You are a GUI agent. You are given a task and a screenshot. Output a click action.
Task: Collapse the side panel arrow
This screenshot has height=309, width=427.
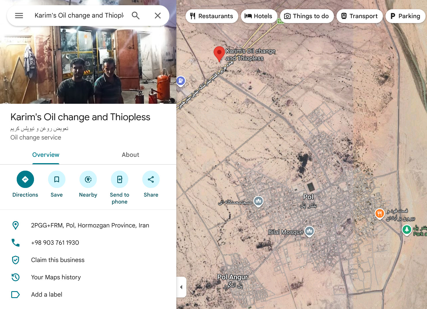click(x=181, y=287)
